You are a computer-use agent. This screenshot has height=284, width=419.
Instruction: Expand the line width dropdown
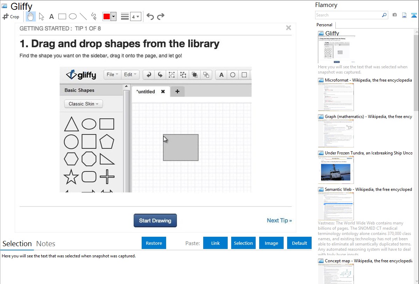coord(135,16)
